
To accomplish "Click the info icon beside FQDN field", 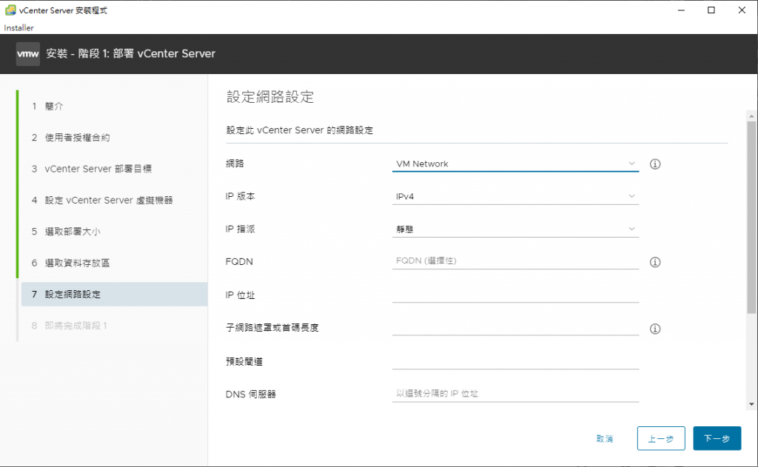I will click(x=655, y=262).
